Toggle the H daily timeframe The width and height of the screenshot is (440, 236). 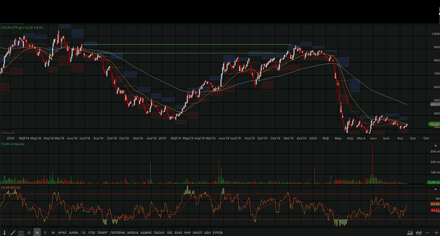pos(37,233)
